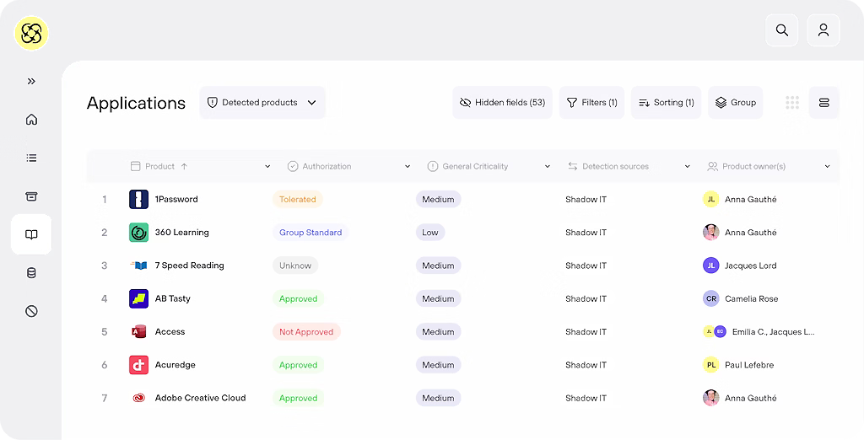Click AB Tasty's Approved tag
The width and height of the screenshot is (864, 440).
point(298,298)
